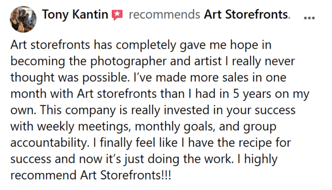Viewport: 332px width, 190px height.
Task: Click Tony Kantin's circular profile picture
Action: (23, 19)
